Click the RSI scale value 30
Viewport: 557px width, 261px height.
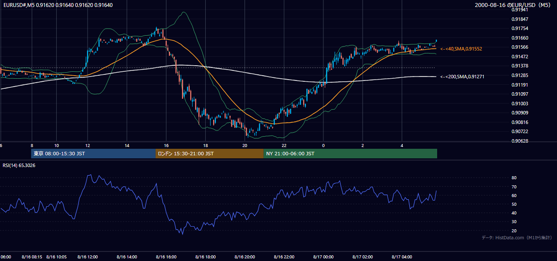coord(514,222)
